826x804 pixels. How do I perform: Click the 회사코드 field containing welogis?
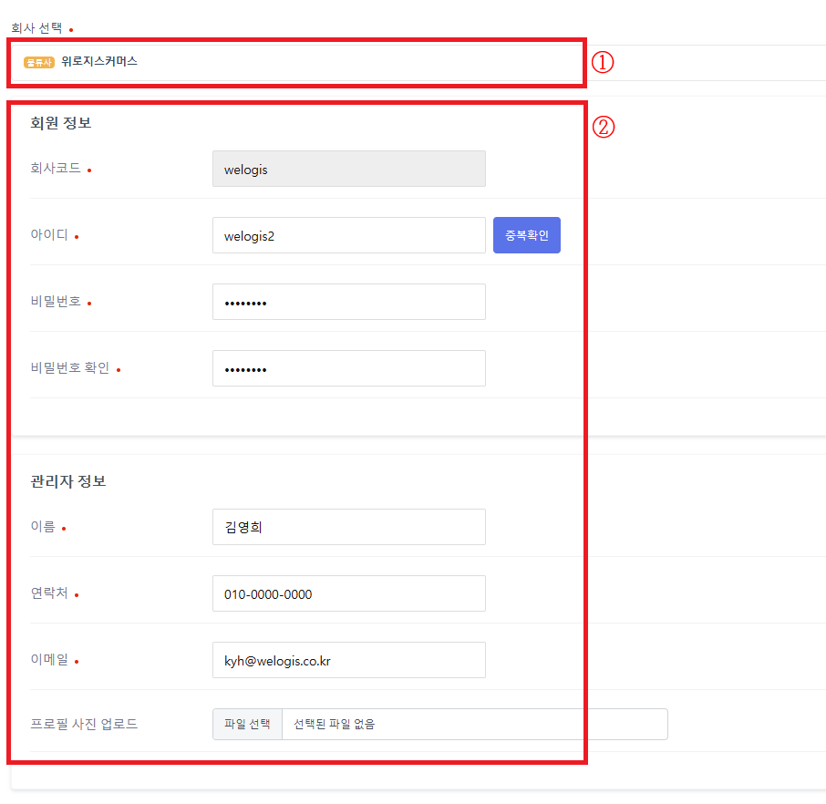click(x=348, y=170)
